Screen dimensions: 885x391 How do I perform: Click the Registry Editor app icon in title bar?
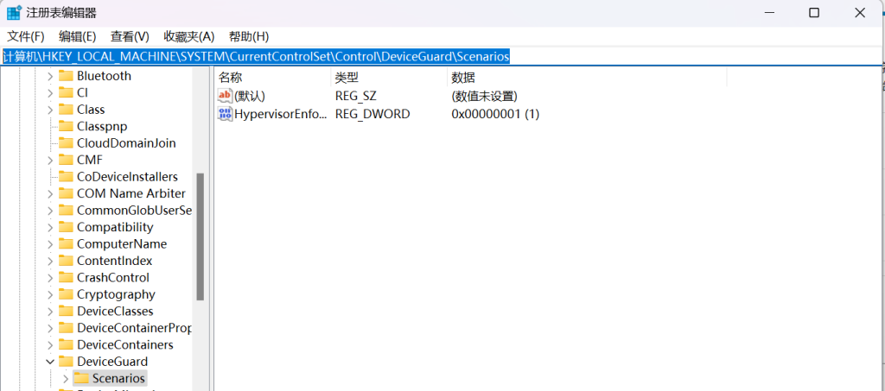[x=14, y=12]
